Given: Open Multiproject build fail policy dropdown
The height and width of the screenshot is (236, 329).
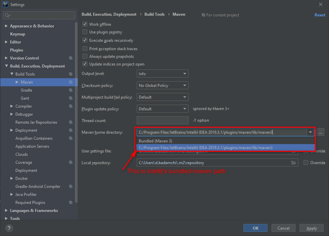Looking at the screenshot, I should (162, 97).
